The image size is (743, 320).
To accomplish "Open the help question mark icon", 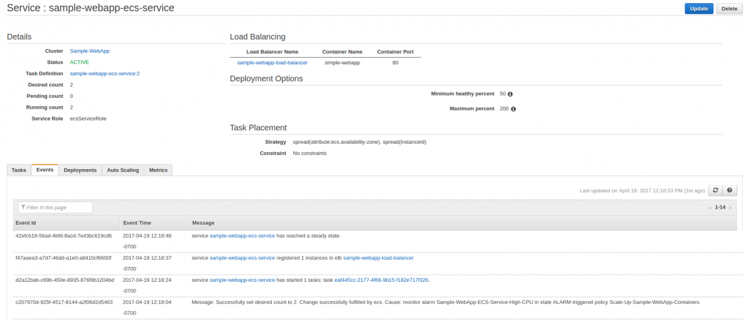I will point(729,190).
